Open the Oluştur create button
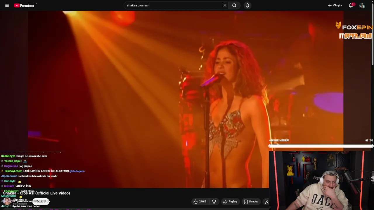Screen dimensions: 374x210 click(335, 5)
